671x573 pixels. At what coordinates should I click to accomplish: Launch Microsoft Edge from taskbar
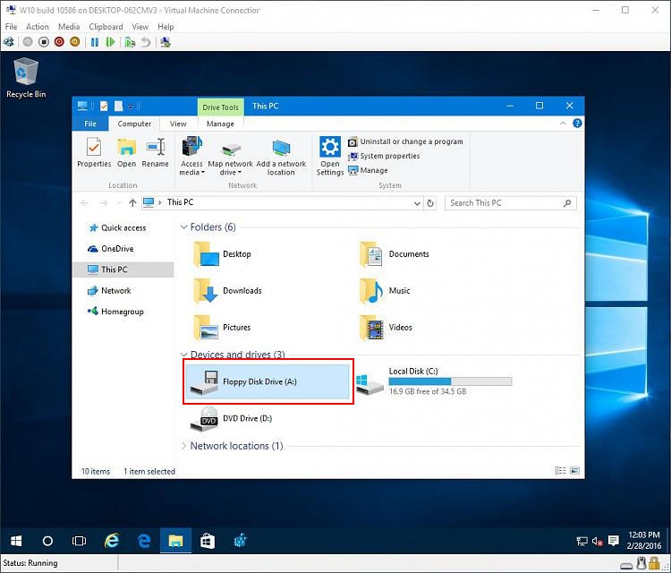[144, 542]
